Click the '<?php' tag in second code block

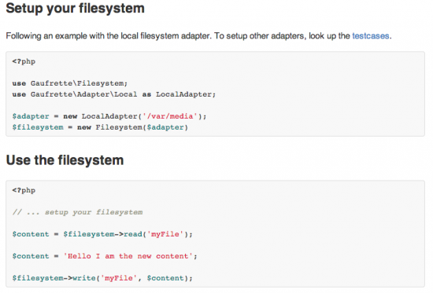click(24, 190)
